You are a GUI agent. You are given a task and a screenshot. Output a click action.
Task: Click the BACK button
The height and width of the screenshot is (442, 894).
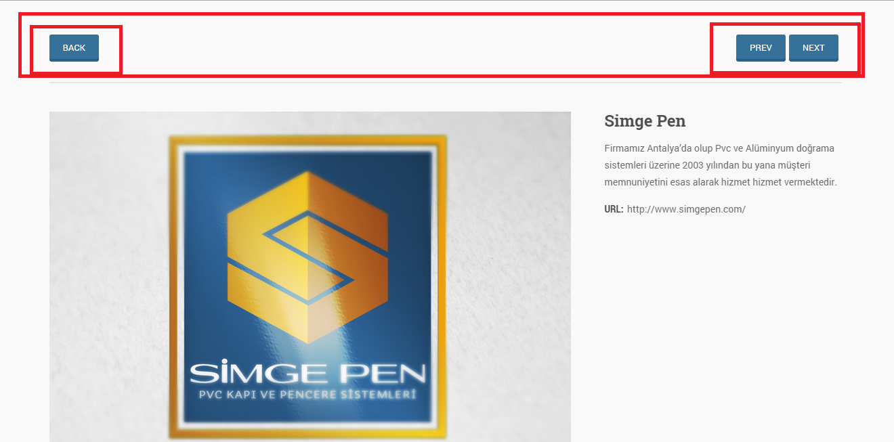74,48
